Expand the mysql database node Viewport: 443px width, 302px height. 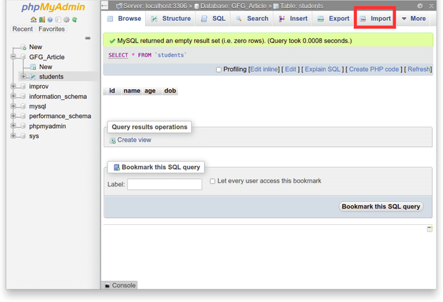point(13,106)
